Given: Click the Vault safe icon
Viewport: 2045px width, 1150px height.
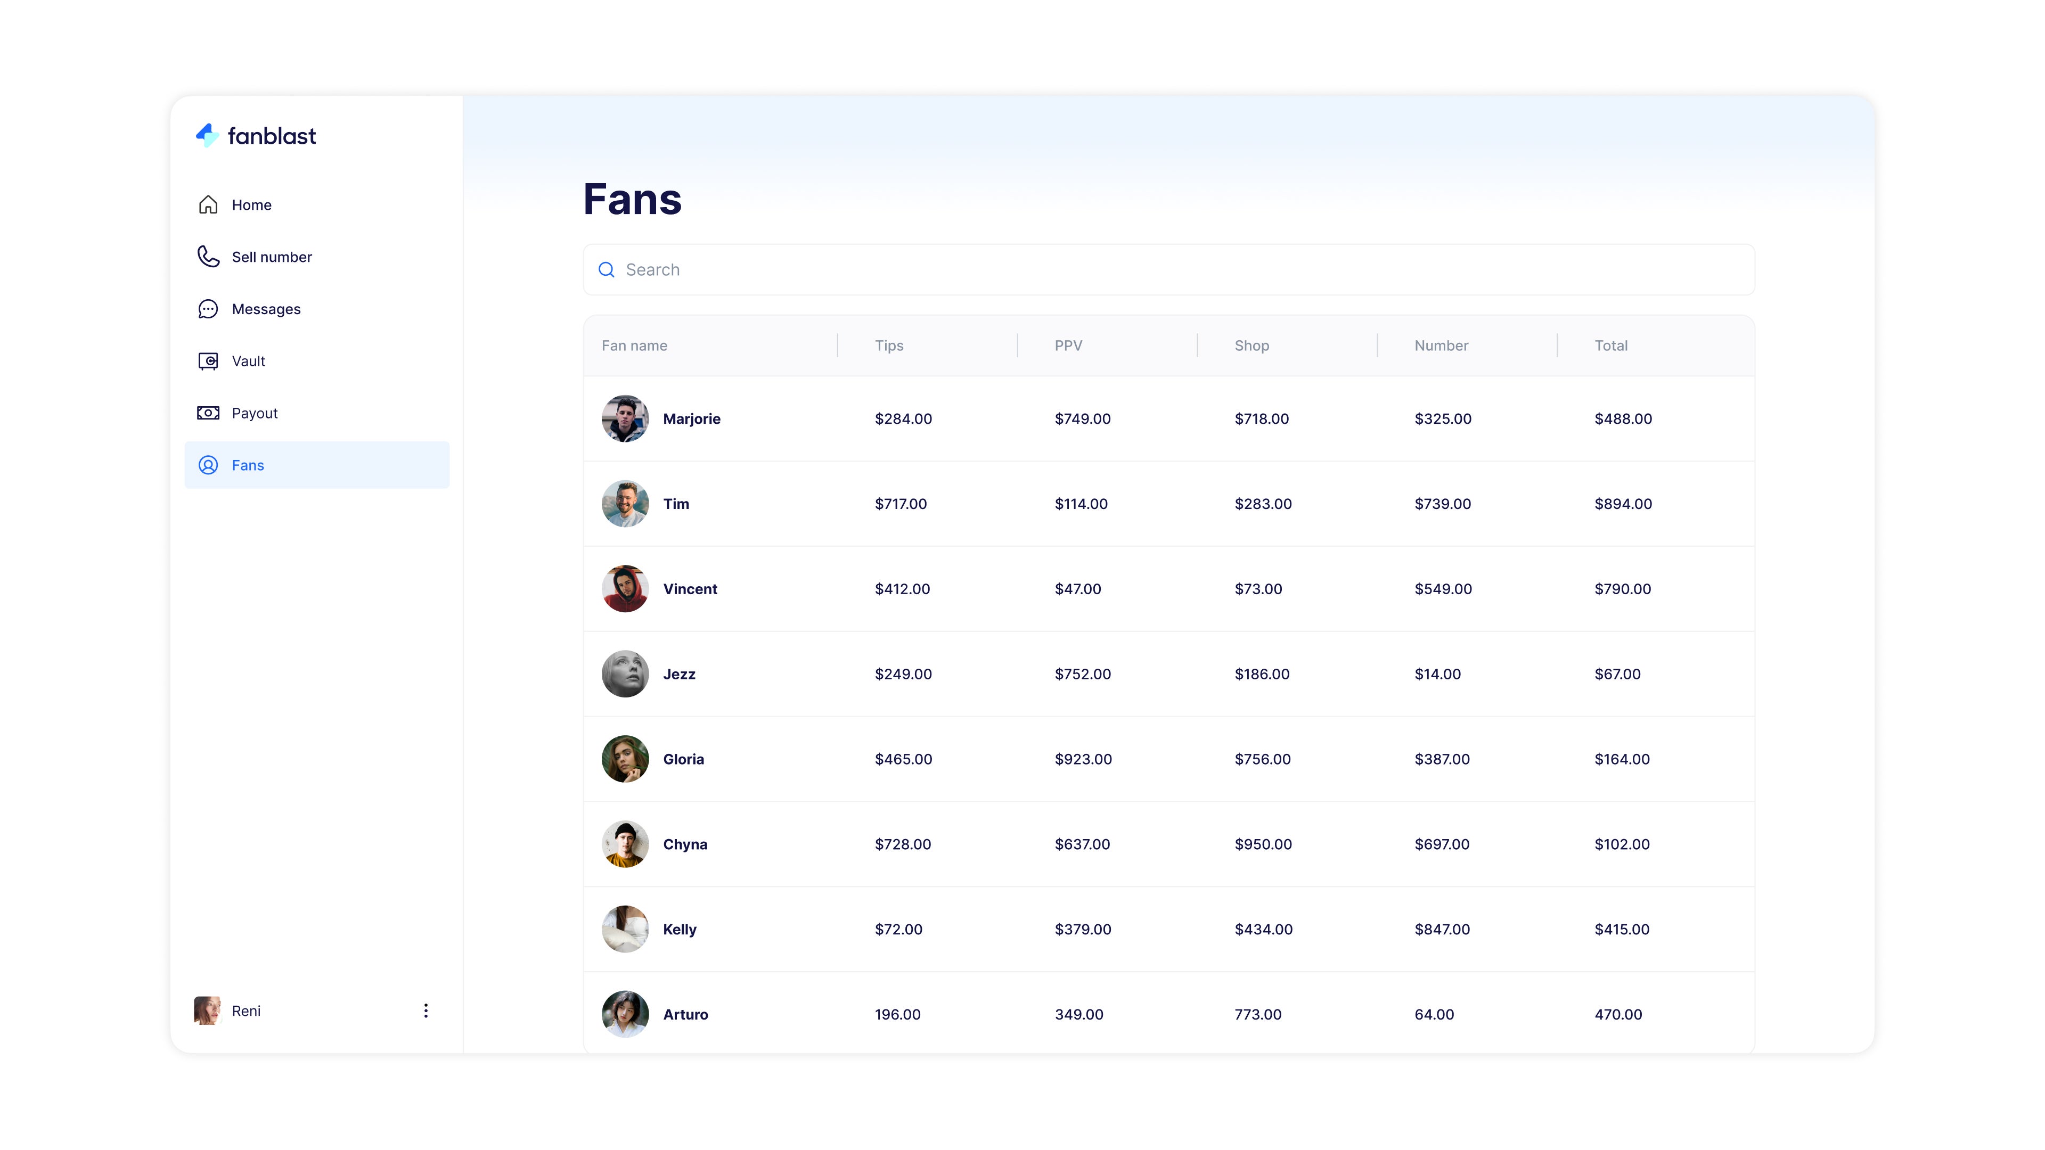Looking at the screenshot, I should [208, 361].
